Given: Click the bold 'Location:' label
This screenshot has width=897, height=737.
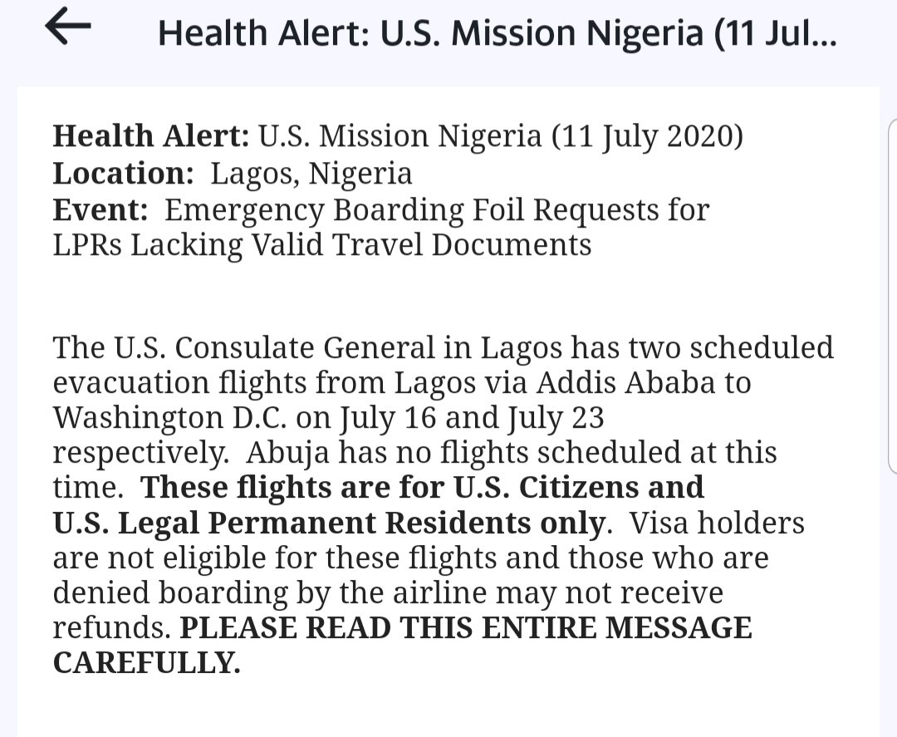Looking at the screenshot, I should tap(124, 174).
